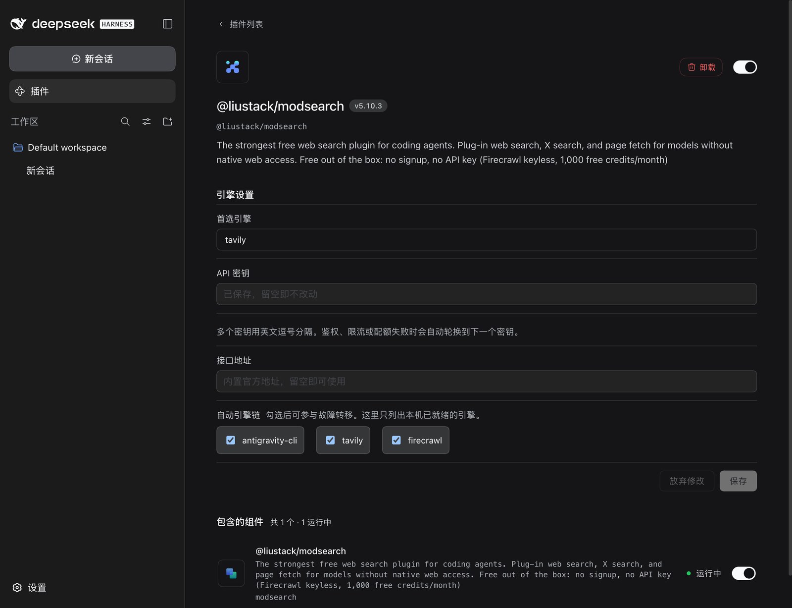792x608 pixels.
Task: Click the 工作区 section label
Action: tap(25, 121)
